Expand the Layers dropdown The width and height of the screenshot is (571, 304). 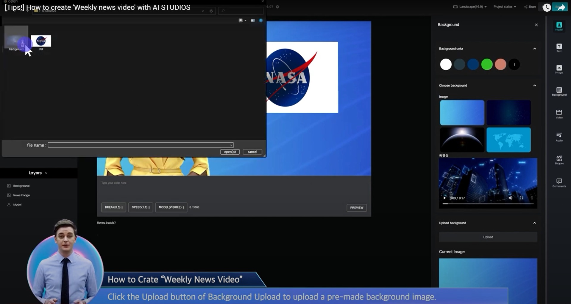[38, 173]
